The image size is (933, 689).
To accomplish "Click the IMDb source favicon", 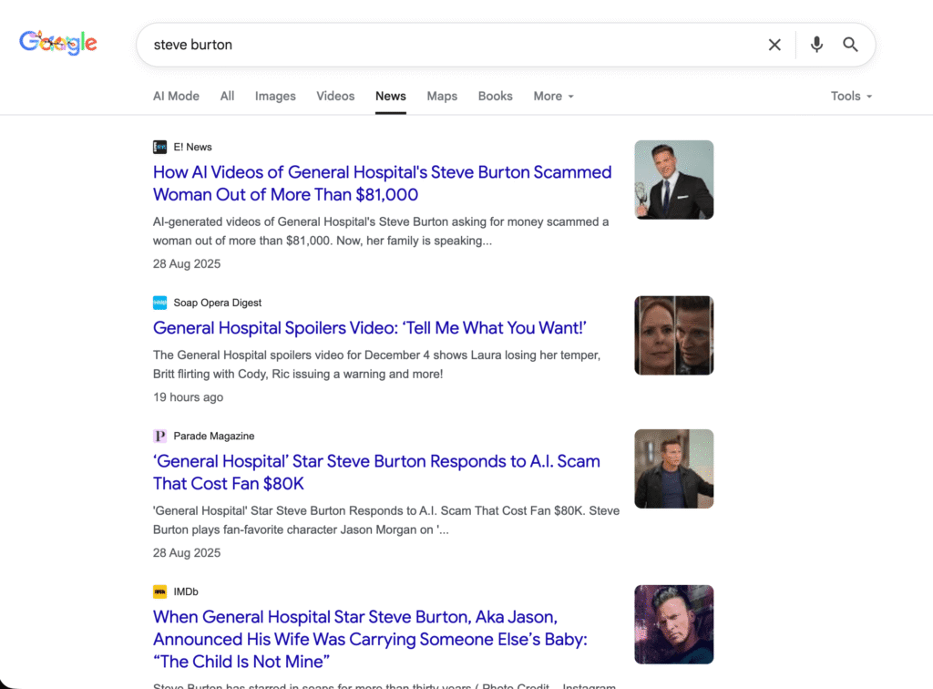I will pos(160,591).
